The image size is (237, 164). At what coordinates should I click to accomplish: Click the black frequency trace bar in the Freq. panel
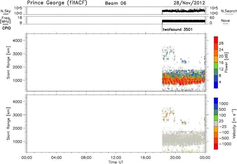(183, 21)
